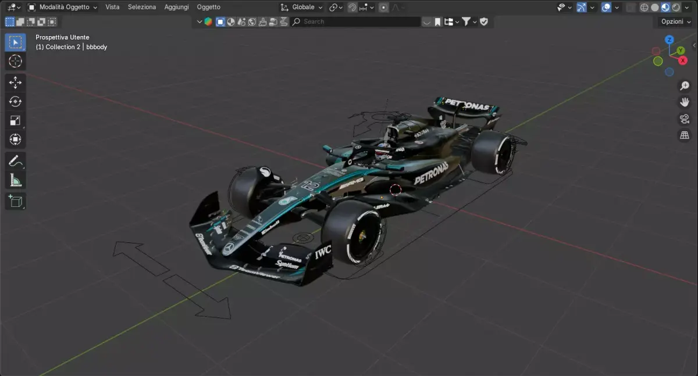Open shading options dropdown arrow
The image size is (698, 376).
pyautogui.click(x=686, y=8)
